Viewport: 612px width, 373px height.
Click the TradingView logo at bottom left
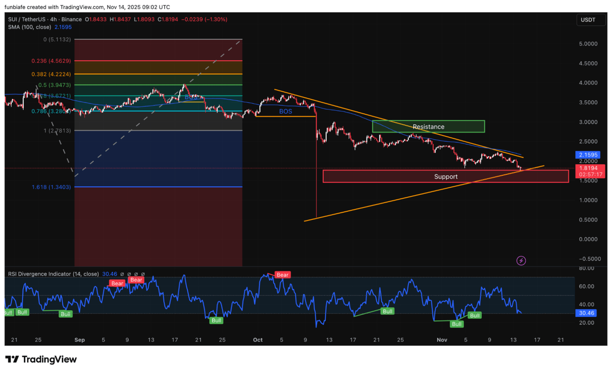41,359
